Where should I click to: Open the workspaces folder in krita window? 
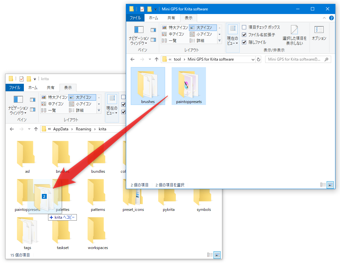click(x=98, y=233)
